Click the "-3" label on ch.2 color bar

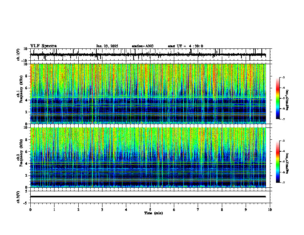(x=283, y=141)
